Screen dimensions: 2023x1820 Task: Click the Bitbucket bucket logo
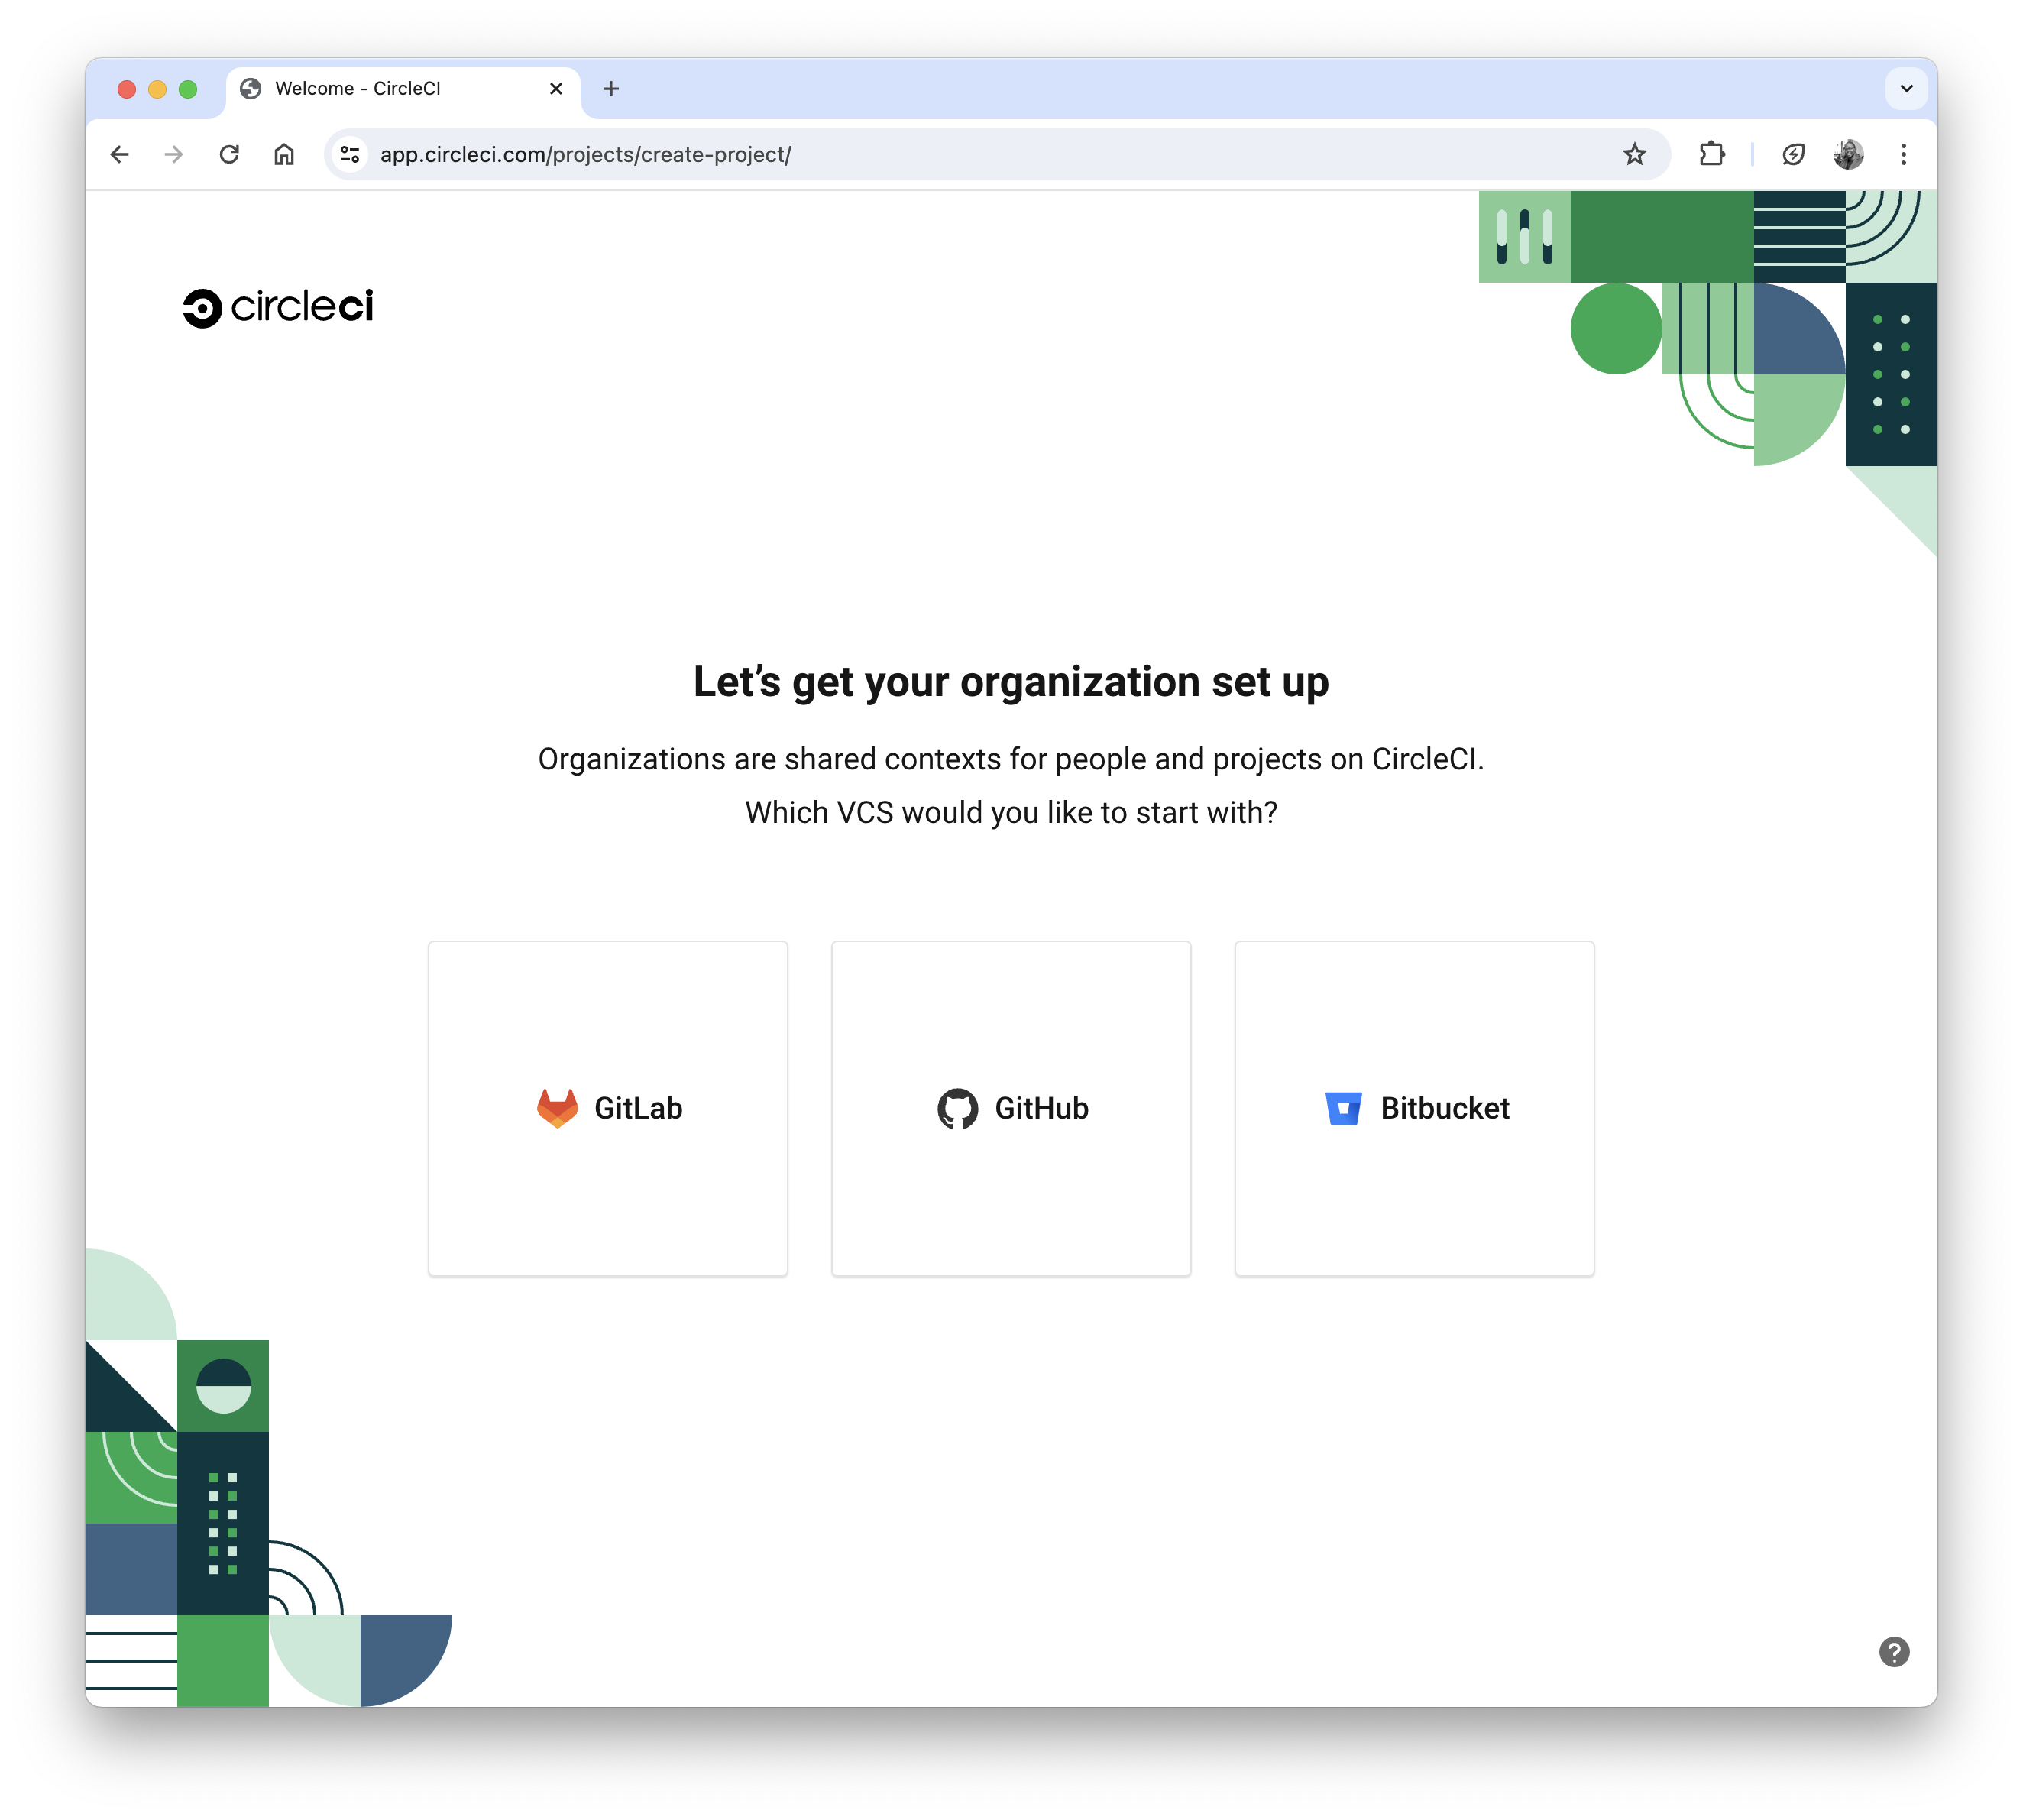pos(1343,1108)
